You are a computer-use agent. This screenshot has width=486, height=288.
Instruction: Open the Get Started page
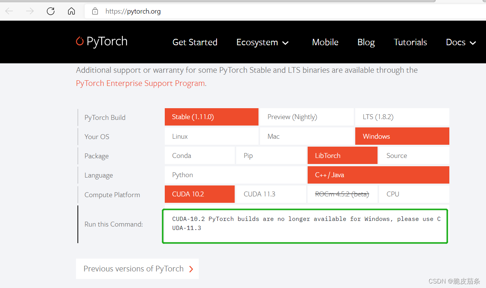(x=195, y=42)
